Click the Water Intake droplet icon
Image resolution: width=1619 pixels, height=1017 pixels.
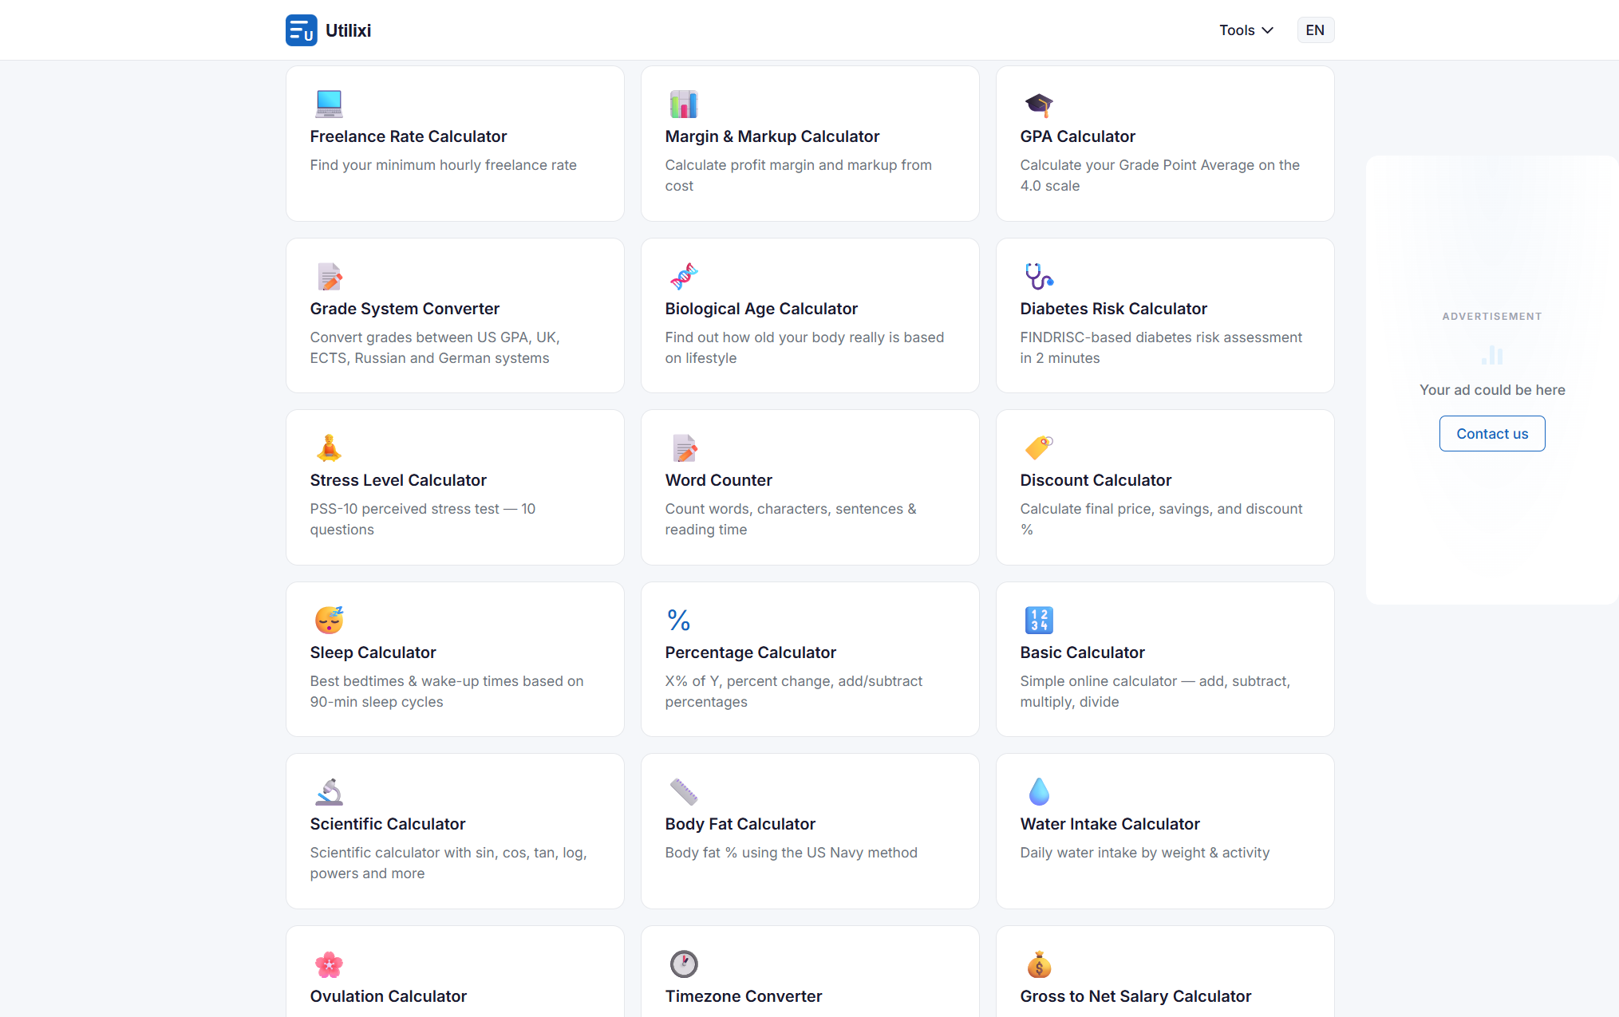point(1039,791)
